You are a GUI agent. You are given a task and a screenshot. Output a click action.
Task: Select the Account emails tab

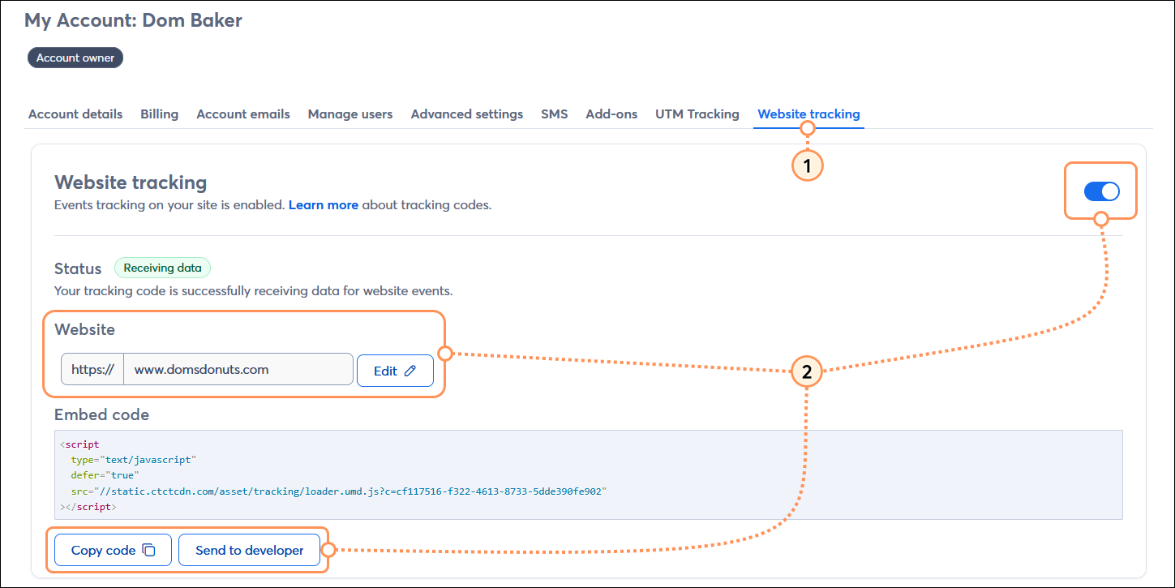click(x=242, y=114)
